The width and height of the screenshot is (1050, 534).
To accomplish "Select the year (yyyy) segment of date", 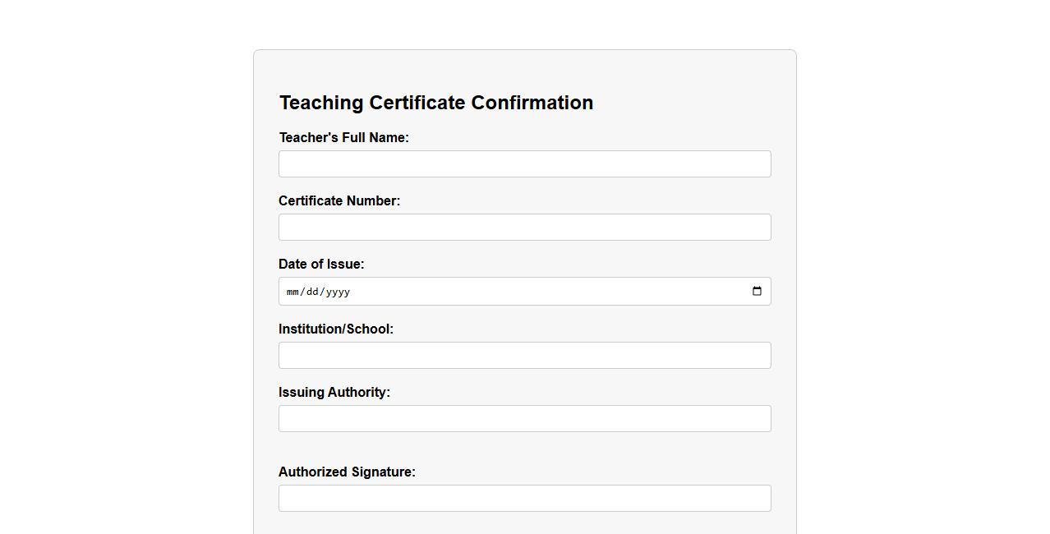I will (x=338, y=292).
